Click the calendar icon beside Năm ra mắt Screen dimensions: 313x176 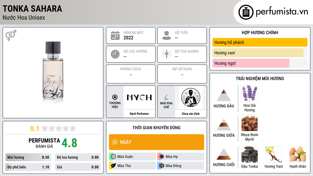[x=115, y=35]
